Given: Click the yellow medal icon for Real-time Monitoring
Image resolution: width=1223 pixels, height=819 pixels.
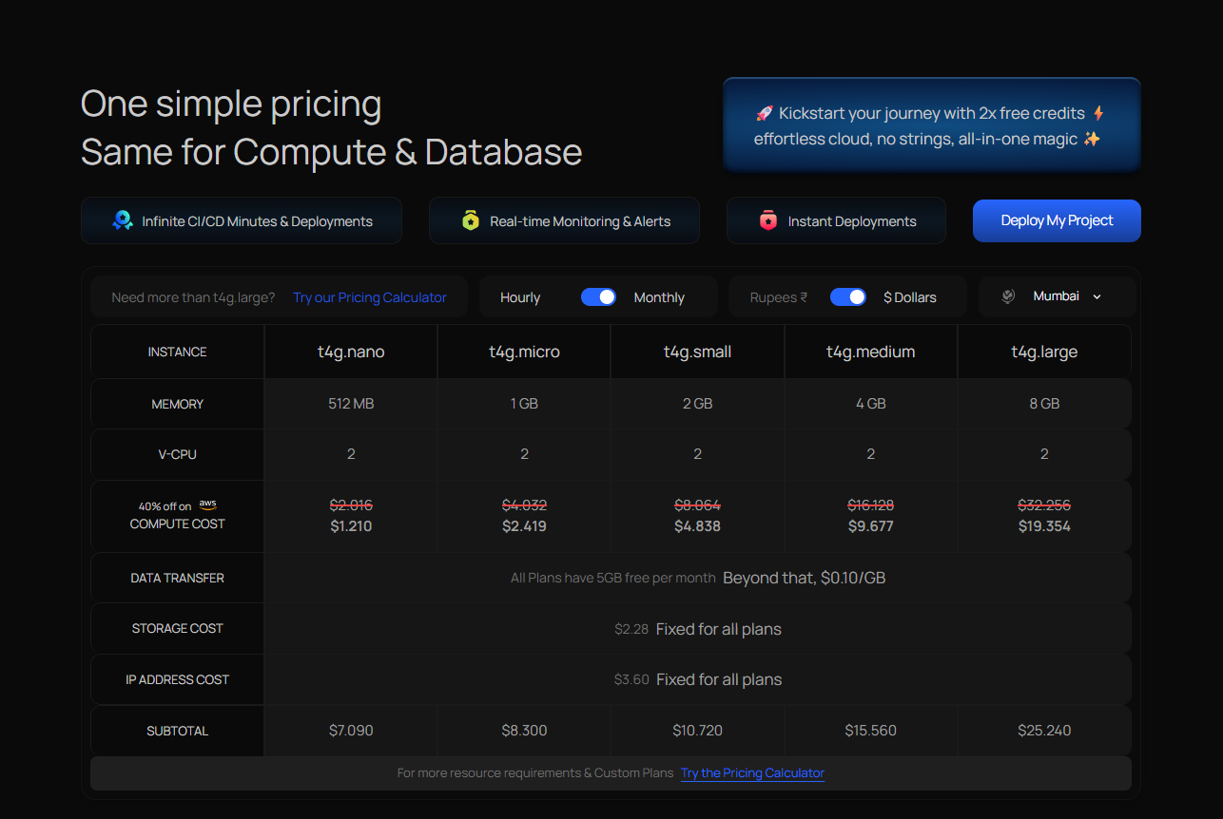Looking at the screenshot, I should click(x=470, y=220).
